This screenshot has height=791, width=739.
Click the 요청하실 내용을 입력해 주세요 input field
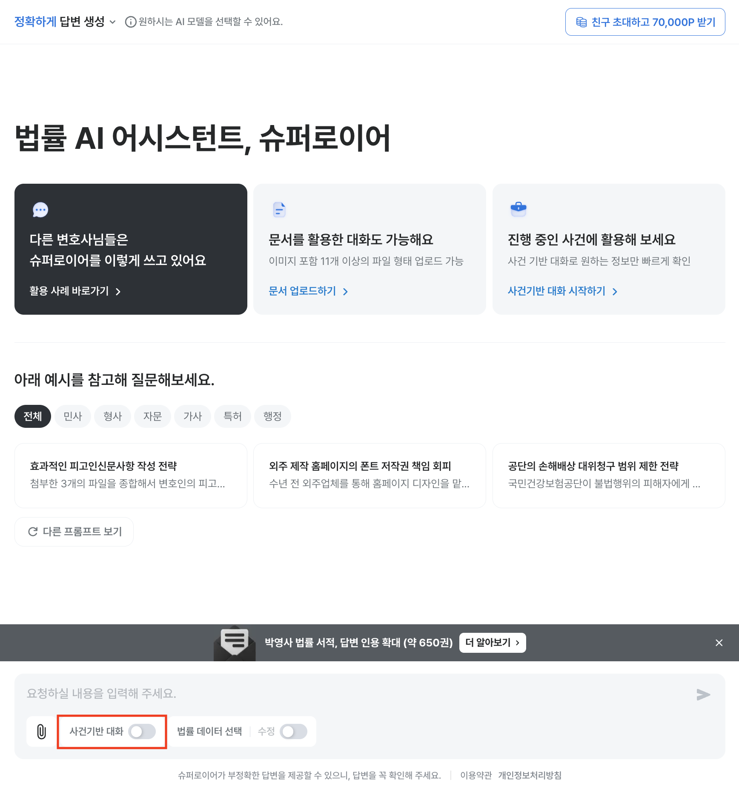tap(358, 694)
